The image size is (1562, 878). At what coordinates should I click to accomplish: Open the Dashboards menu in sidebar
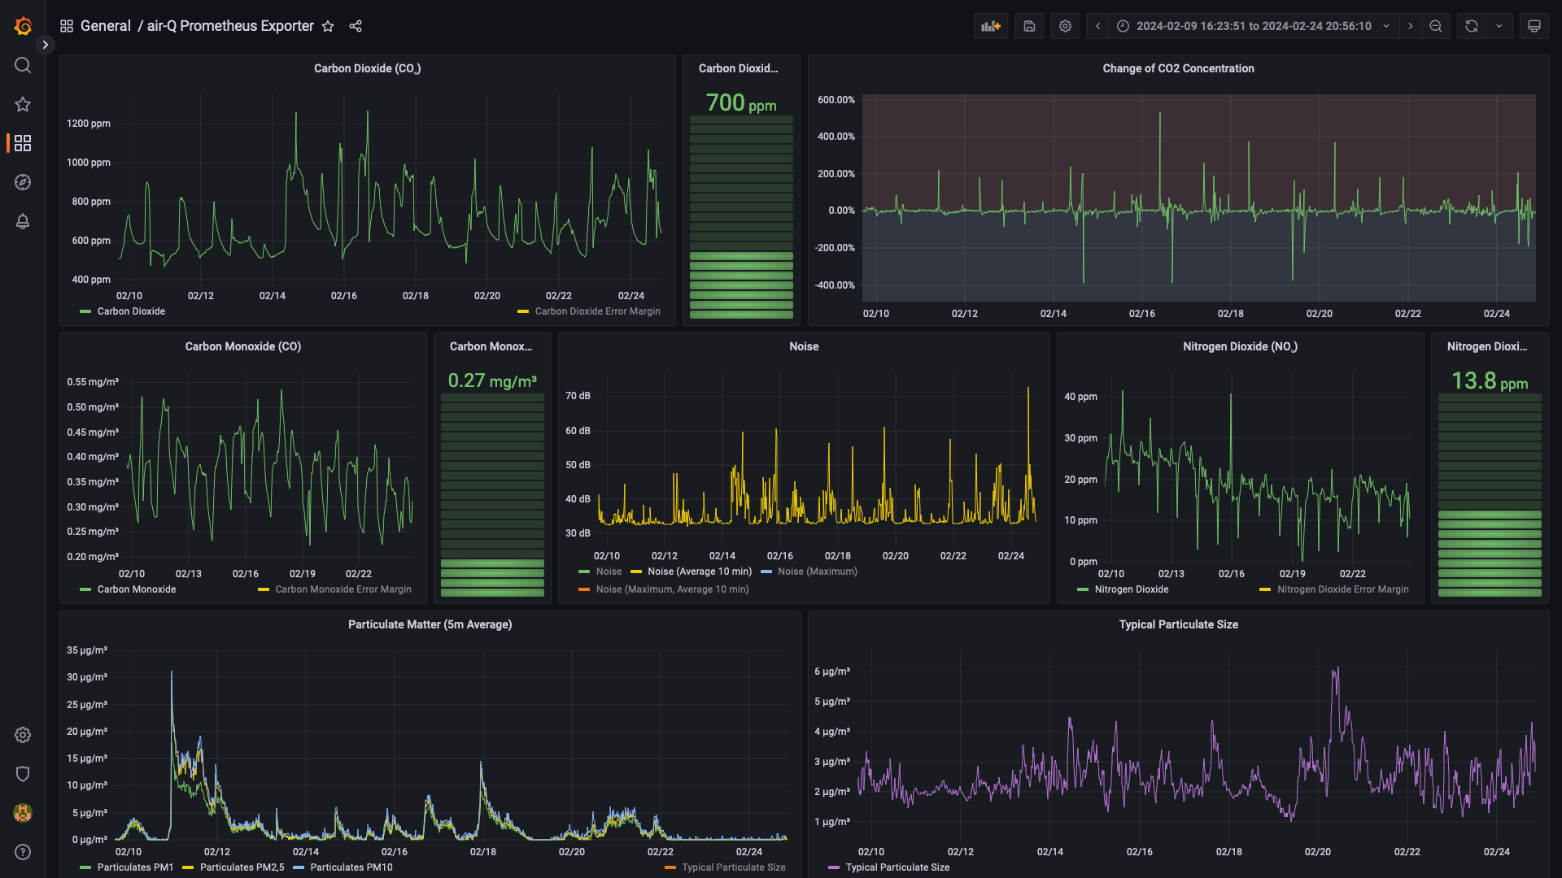click(23, 143)
